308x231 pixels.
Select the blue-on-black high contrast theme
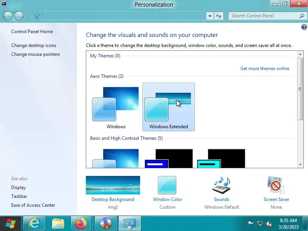pyautogui.click(x=169, y=158)
